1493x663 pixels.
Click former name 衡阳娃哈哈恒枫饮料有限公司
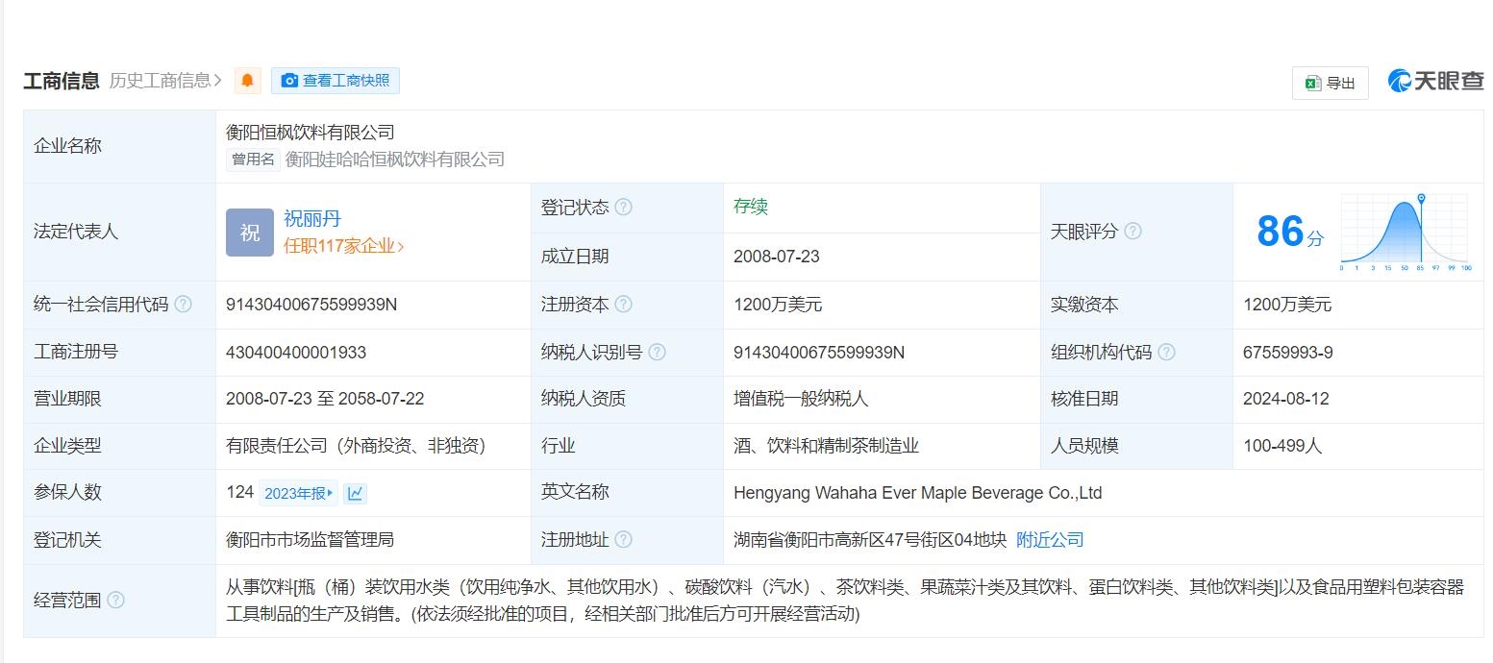click(x=395, y=160)
